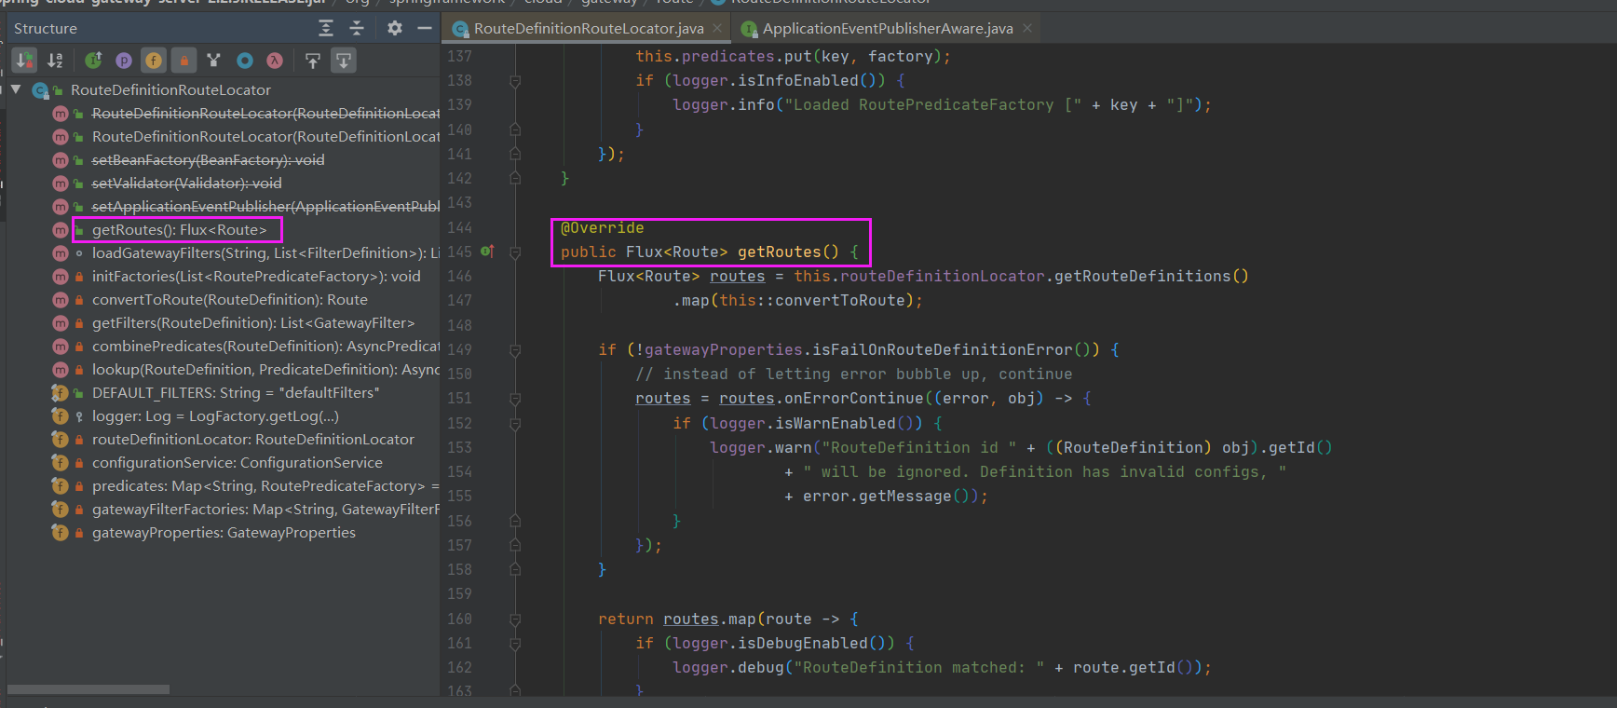Toggle Show Non-Public lock icon

pos(184,61)
